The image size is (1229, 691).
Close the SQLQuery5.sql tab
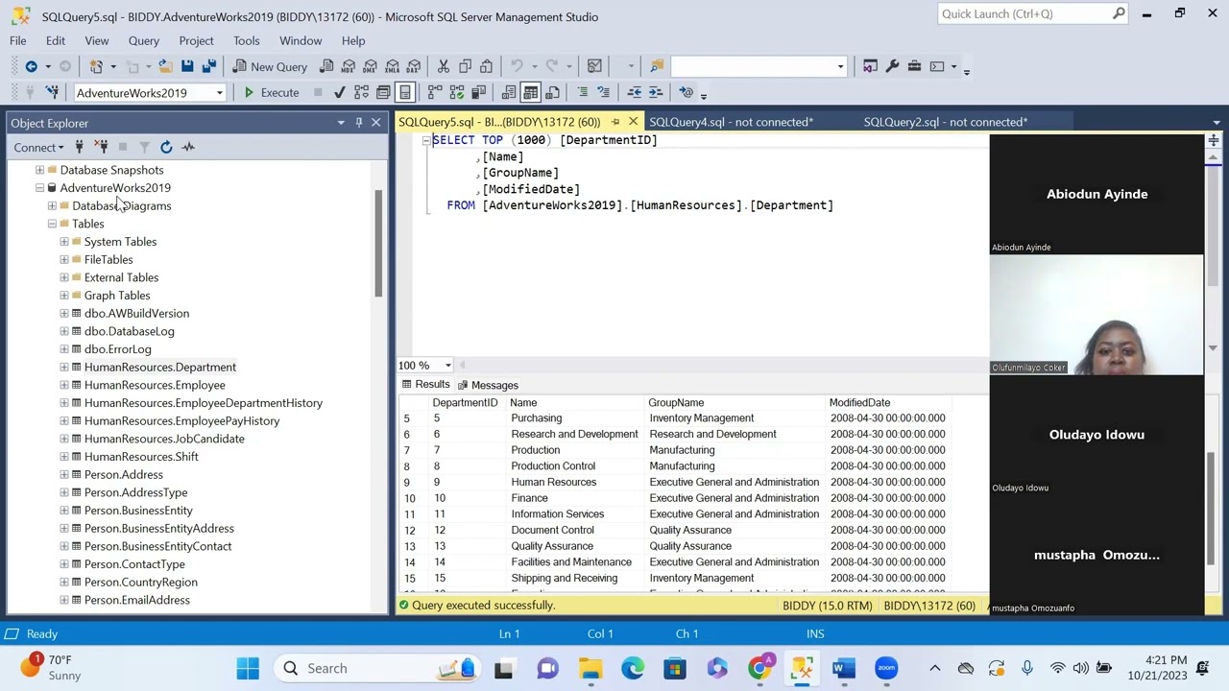point(633,122)
